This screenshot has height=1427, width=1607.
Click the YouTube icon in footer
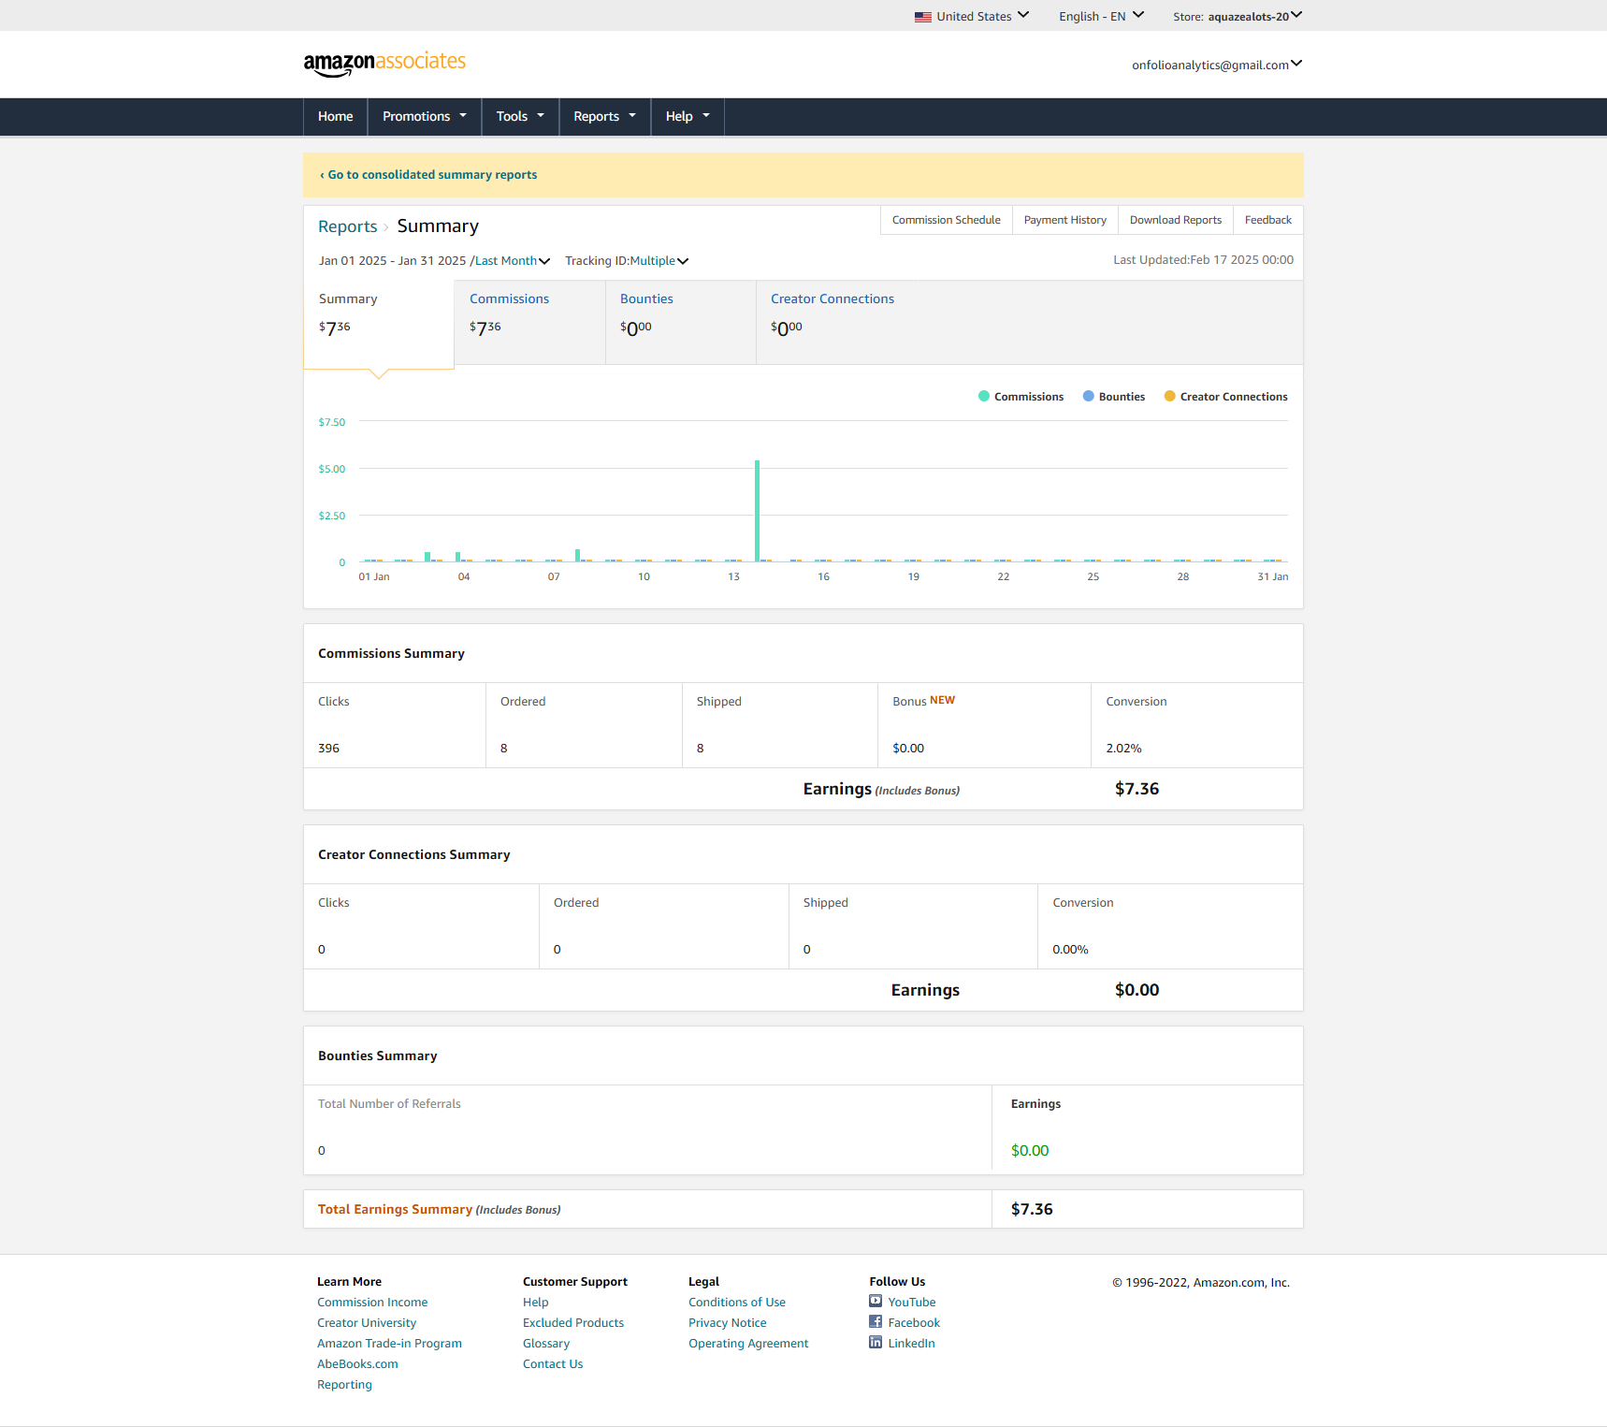click(x=876, y=1301)
